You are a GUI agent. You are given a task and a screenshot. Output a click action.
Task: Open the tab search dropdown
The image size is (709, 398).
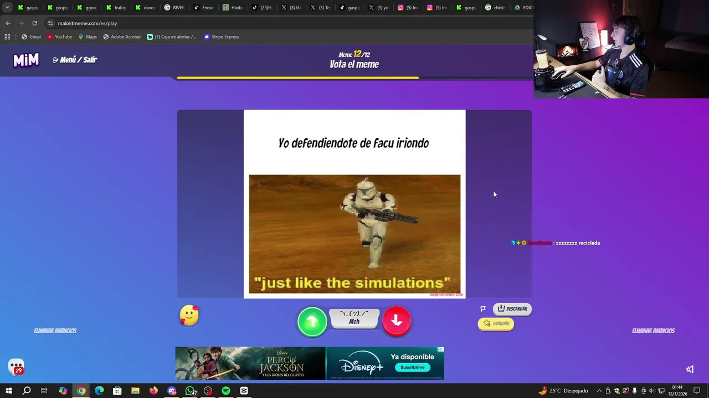click(7, 8)
